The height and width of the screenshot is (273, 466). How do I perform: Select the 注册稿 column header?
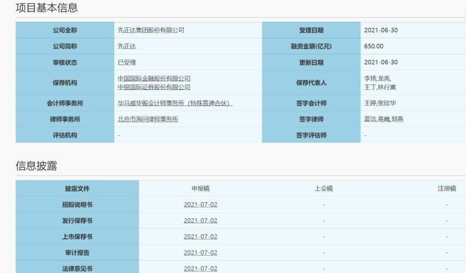446,189
